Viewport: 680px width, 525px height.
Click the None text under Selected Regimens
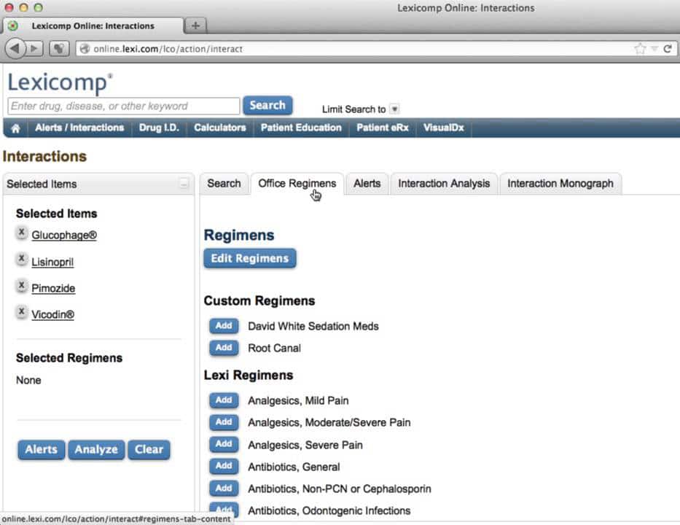(28, 380)
